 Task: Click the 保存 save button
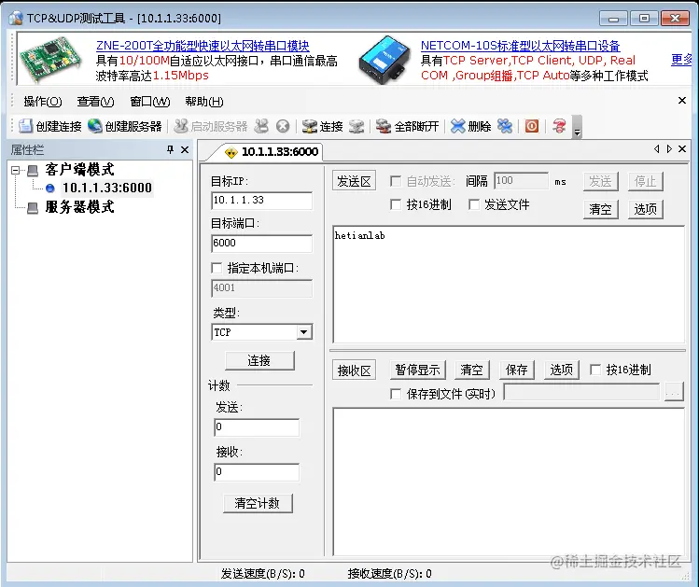pyautogui.click(x=517, y=370)
